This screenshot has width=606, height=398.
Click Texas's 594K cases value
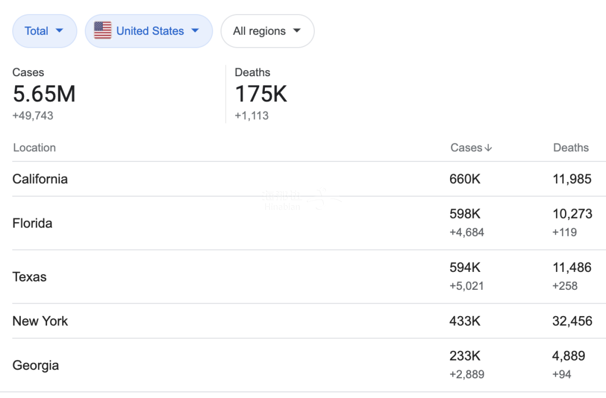465,268
